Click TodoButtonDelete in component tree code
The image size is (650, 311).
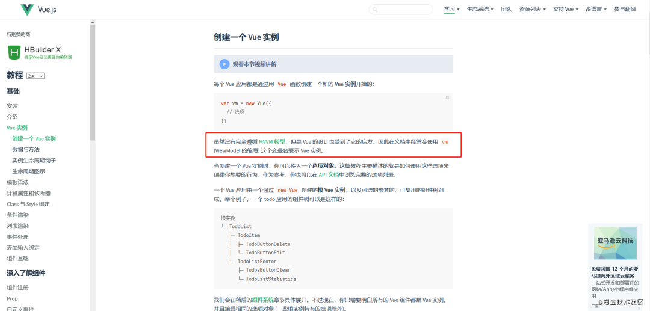(x=268, y=244)
